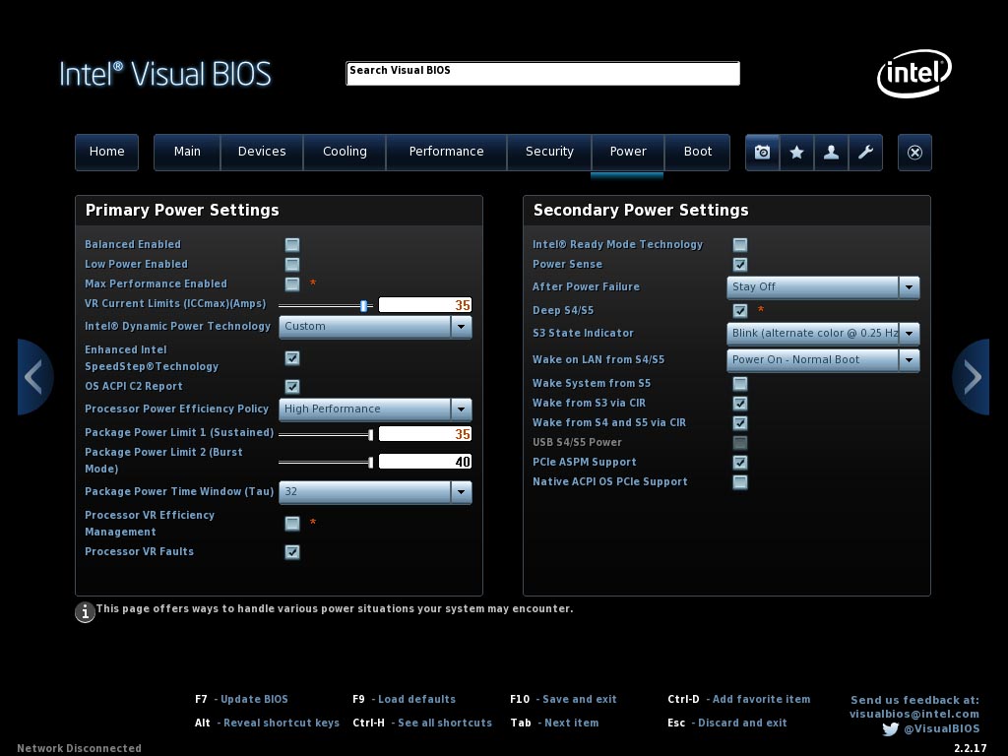Check Max Performance Enabled box
This screenshot has width=1008, height=756.
[291, 284]
